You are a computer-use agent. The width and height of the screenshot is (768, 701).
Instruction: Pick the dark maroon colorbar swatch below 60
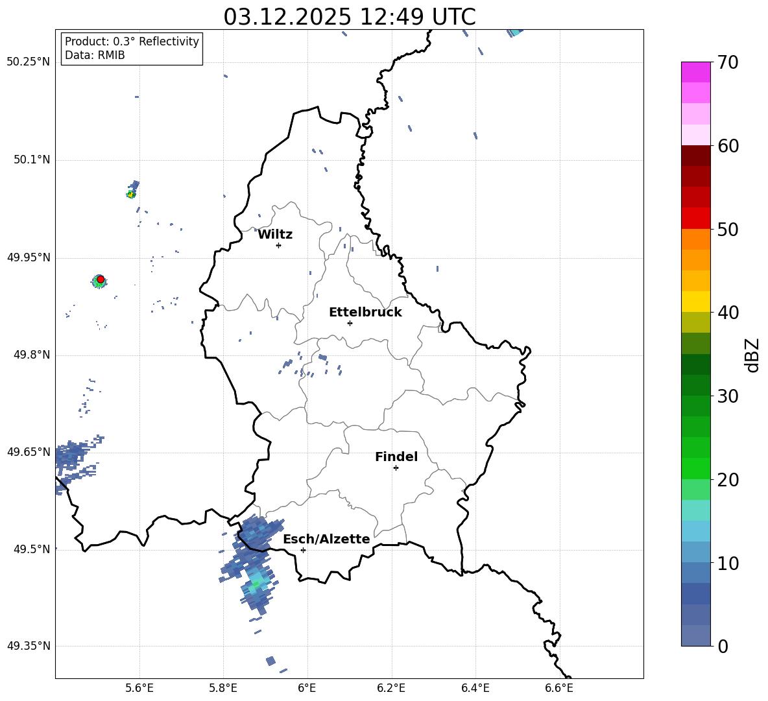pos(695,156)
